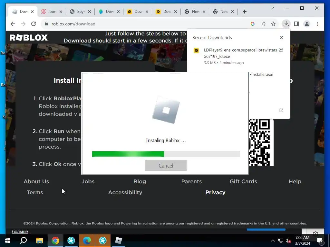Show hidden system tray icons
Image resolution: width=330 pixels, height=247 pixels.
coord(273,241)
